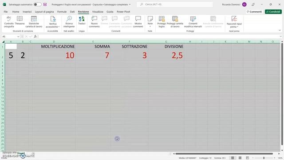Select the Sheet1 worksheet tab

[21, 153]
